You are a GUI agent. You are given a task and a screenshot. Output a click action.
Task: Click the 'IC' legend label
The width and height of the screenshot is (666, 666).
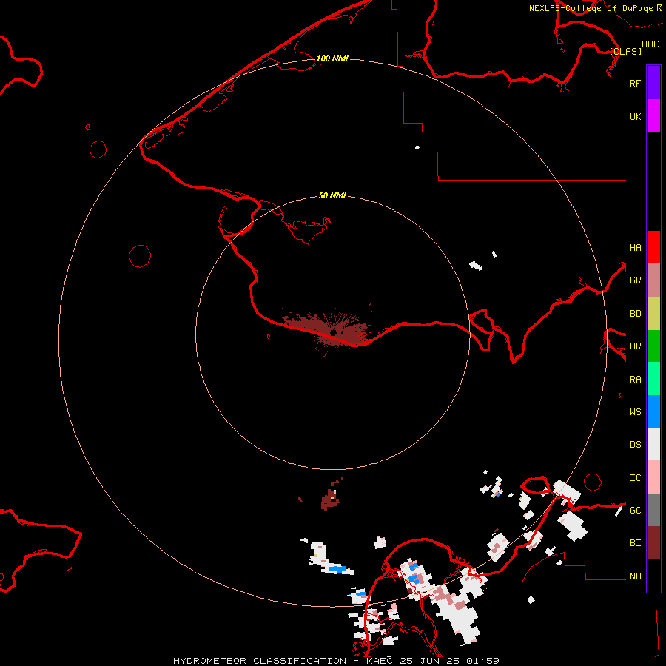[636, 478]
